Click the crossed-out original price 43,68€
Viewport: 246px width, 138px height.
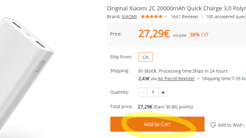[x=180, y=36]
